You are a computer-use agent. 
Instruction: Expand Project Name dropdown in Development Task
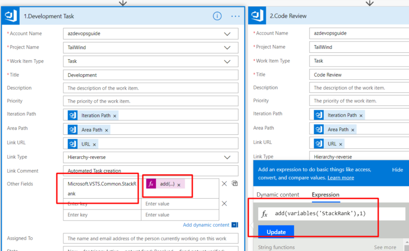coord(227,47)
